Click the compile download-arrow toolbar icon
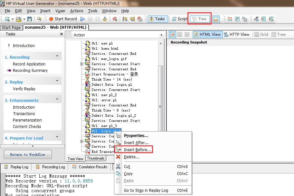294x196 pixels. click(105, 19)
